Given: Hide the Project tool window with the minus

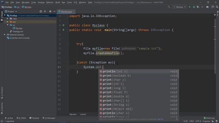Looking at the screenshot, I should tap(54, 11).
